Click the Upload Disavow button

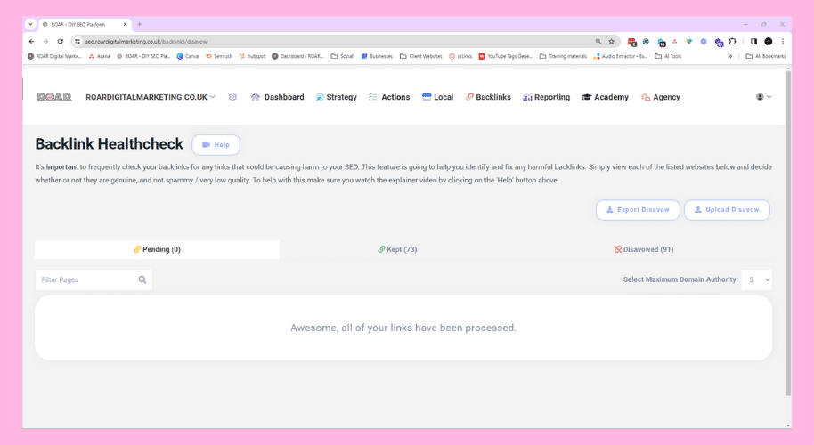pyautogui.click(x=727, y=210)
